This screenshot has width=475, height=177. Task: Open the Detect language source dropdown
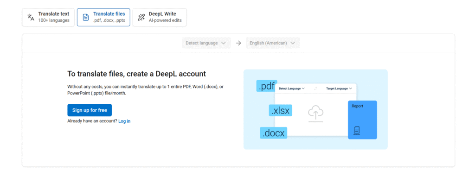coord(206,43)
